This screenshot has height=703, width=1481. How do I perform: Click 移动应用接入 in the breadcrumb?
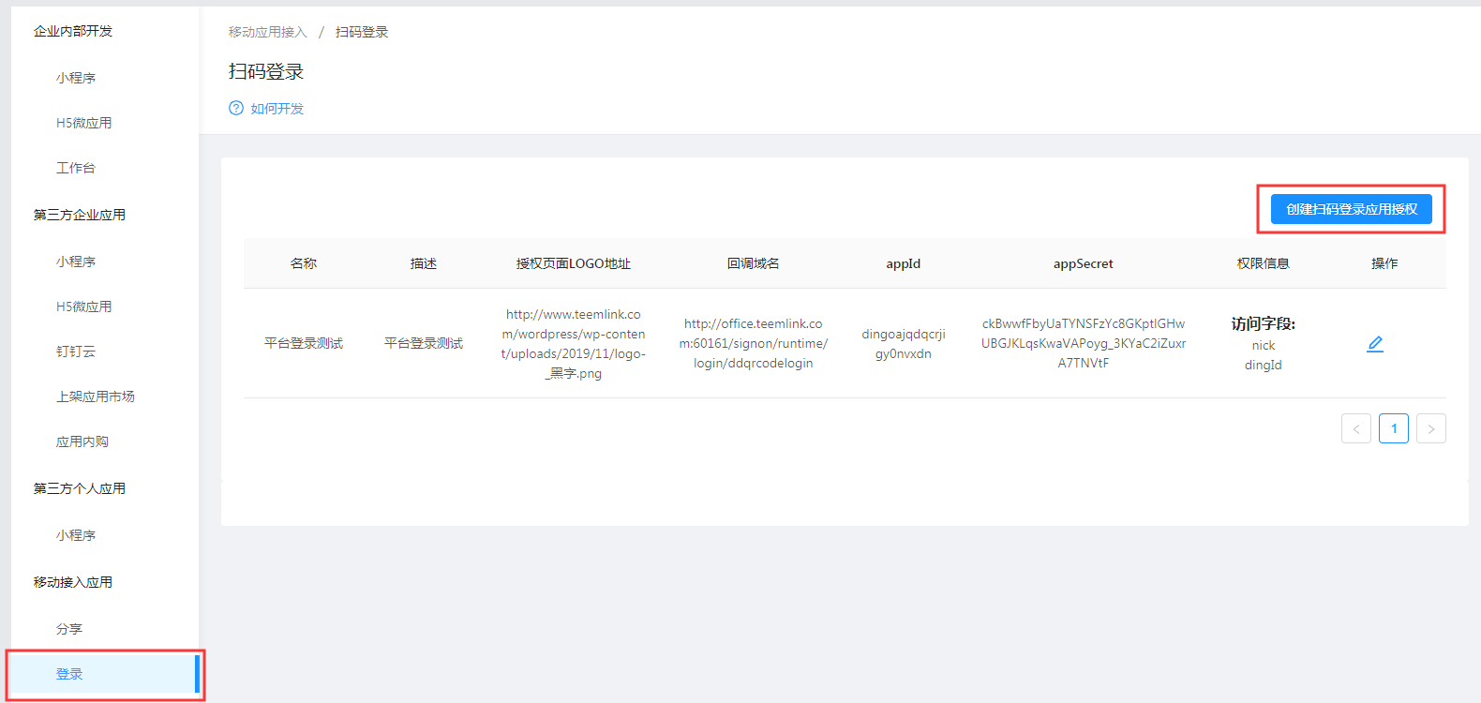(267, 32)
